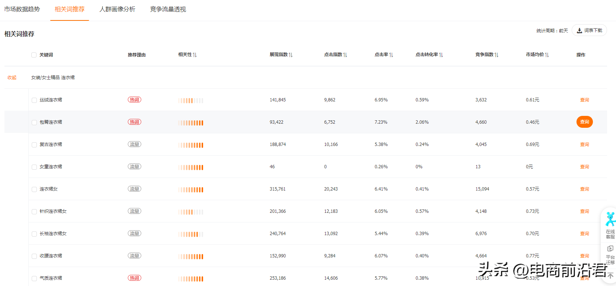Check the 连衣裙女 keyword checkbox

34,189
